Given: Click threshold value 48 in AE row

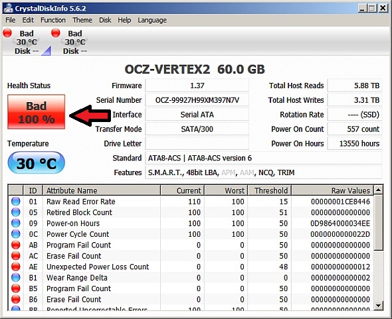Looking at the screenshot, I should [x=284, y=267].
